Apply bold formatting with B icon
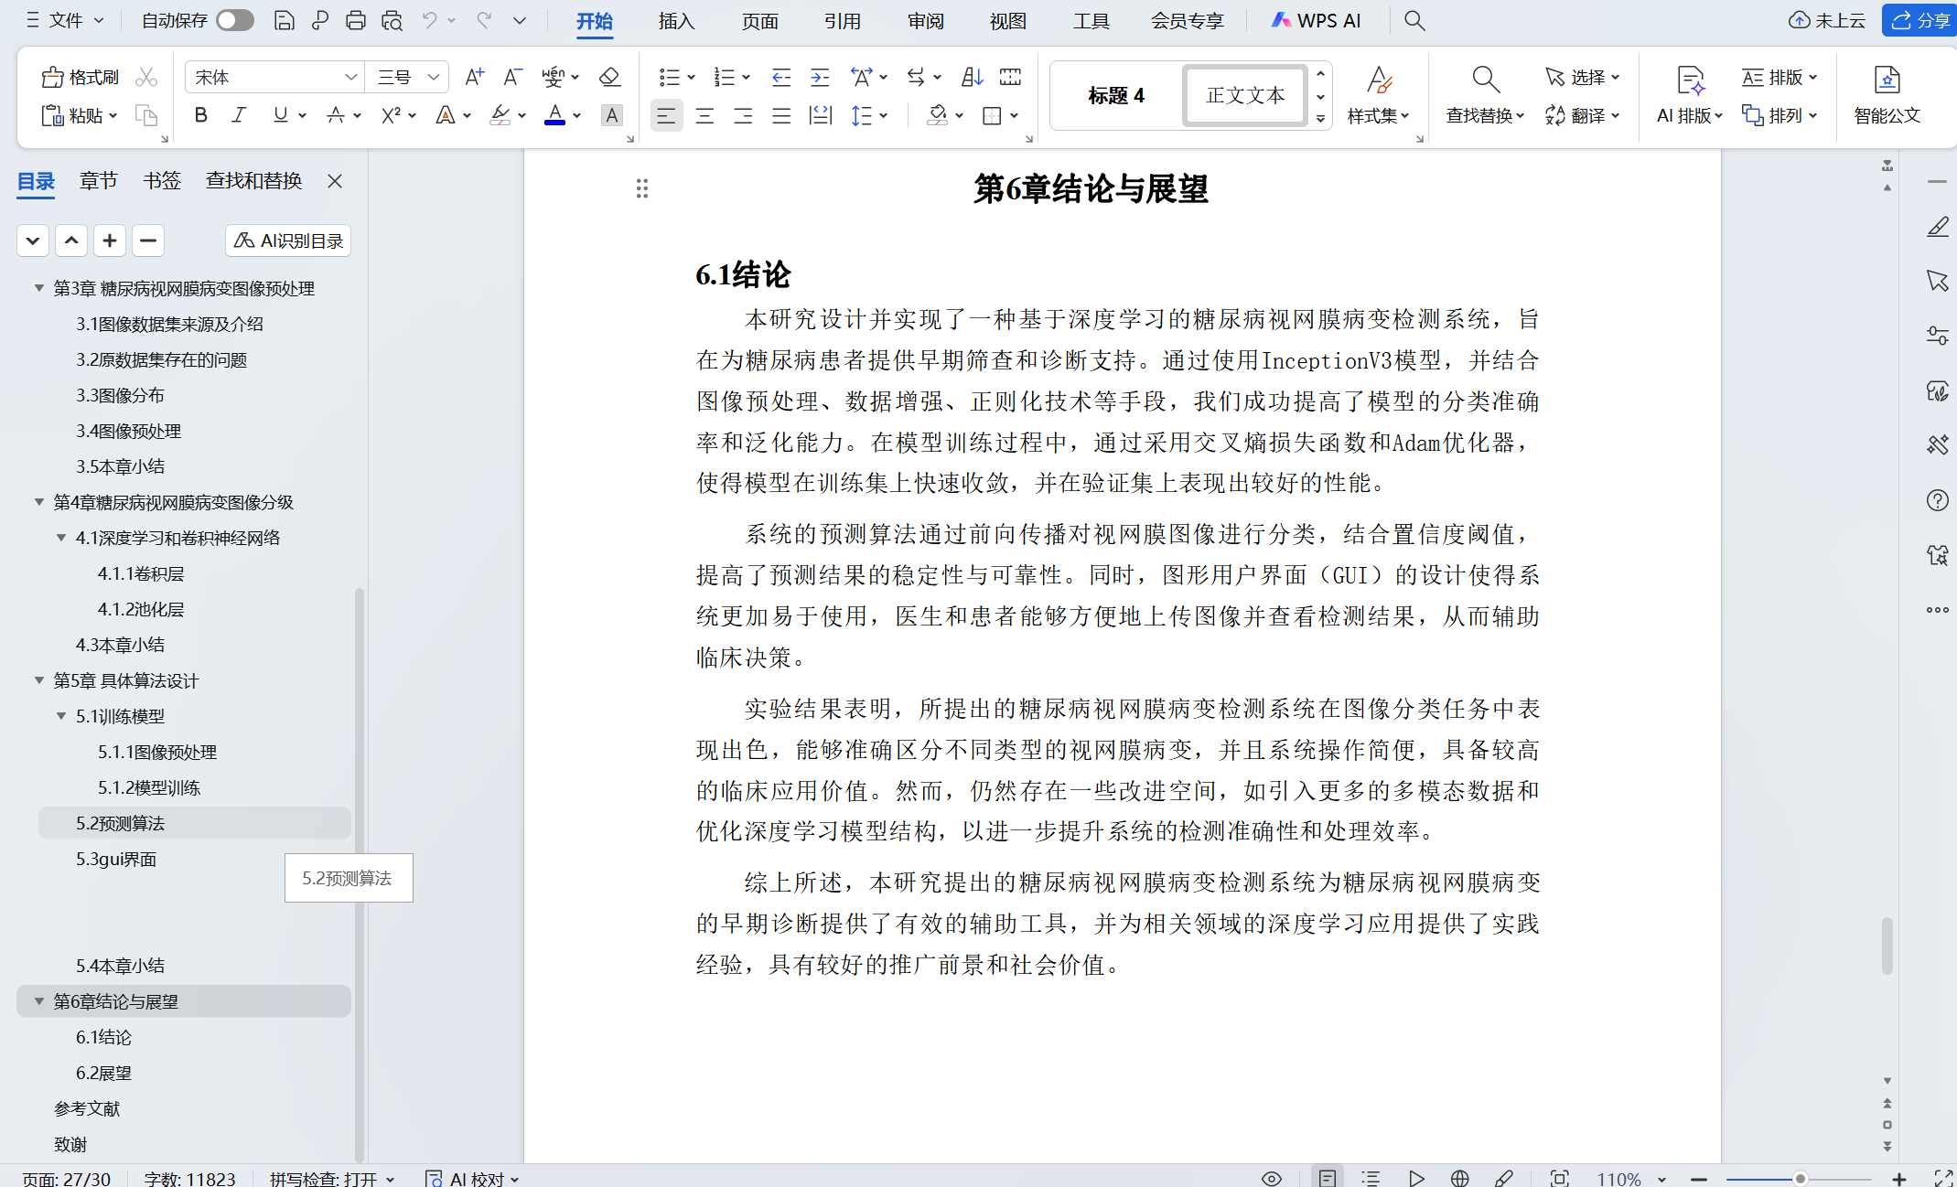This screenshot has width=1957, height=1187. pyautogui.click(x=201, y=115)
